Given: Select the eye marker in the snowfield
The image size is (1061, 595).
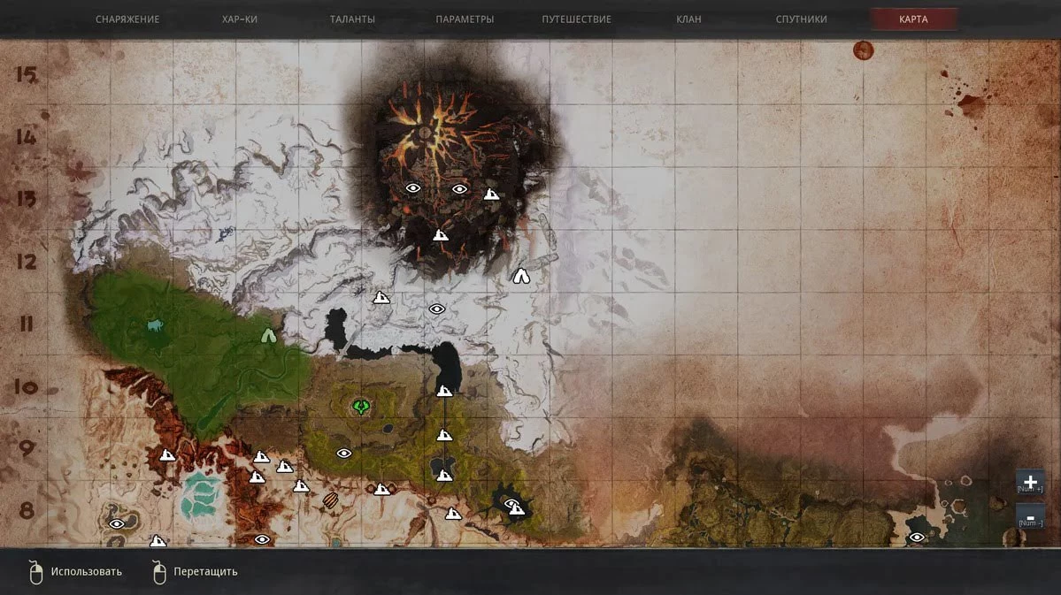Looking at the screenshot, I should coord(436,309).
